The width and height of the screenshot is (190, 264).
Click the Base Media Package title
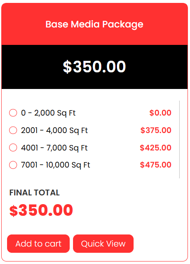point(95,25)
